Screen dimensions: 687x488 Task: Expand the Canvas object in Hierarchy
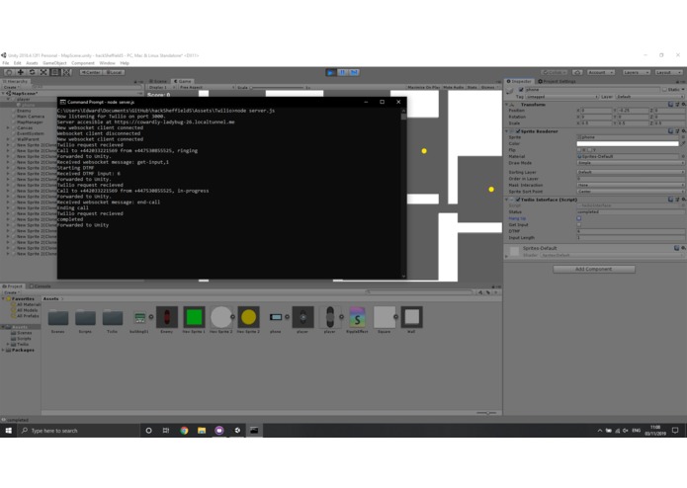[x=8, y=127]
